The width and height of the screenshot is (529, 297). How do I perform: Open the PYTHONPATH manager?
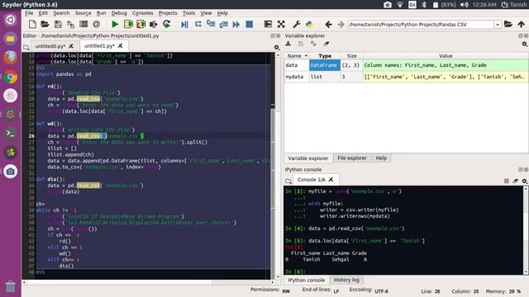pyautogui.click(x=309, y=24)
